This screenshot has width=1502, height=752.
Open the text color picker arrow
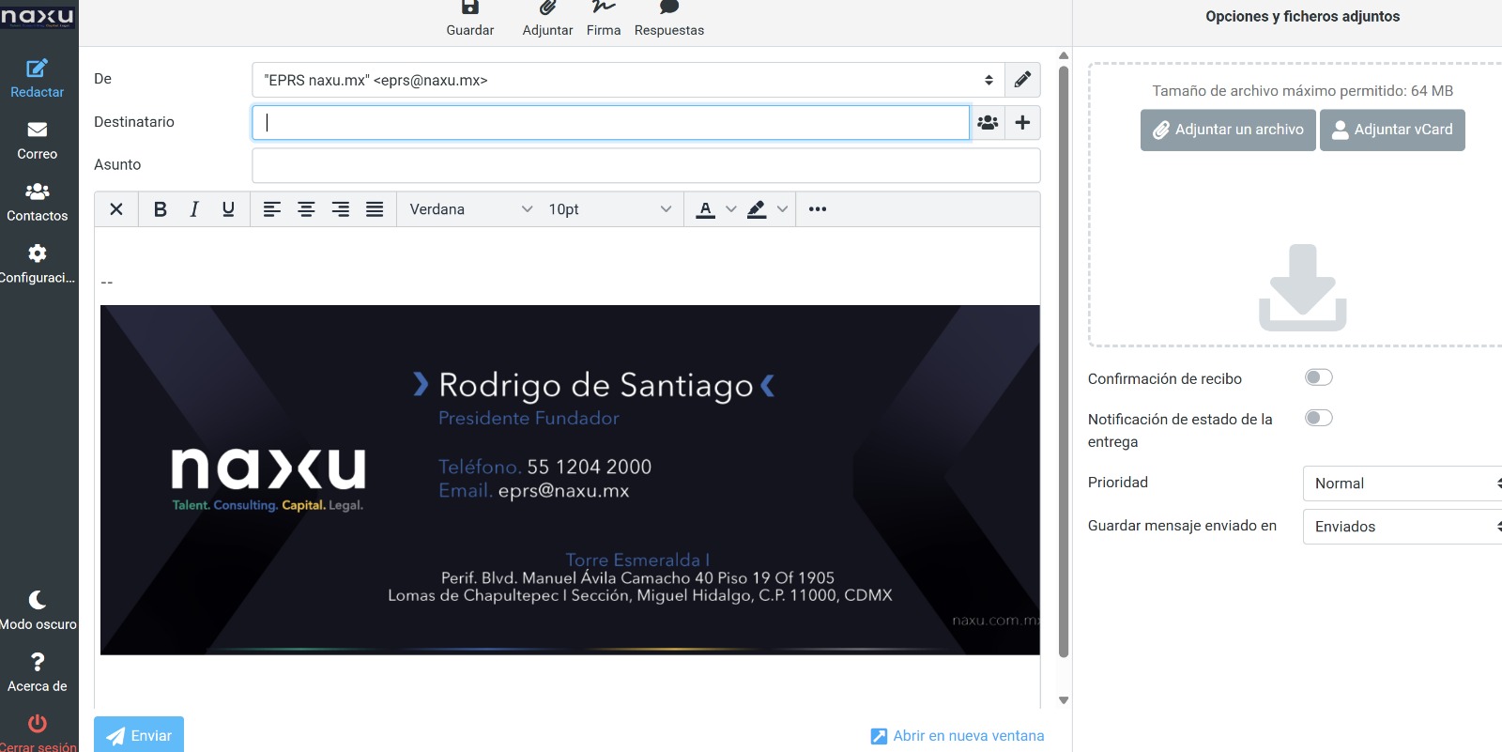pos(731,209)
